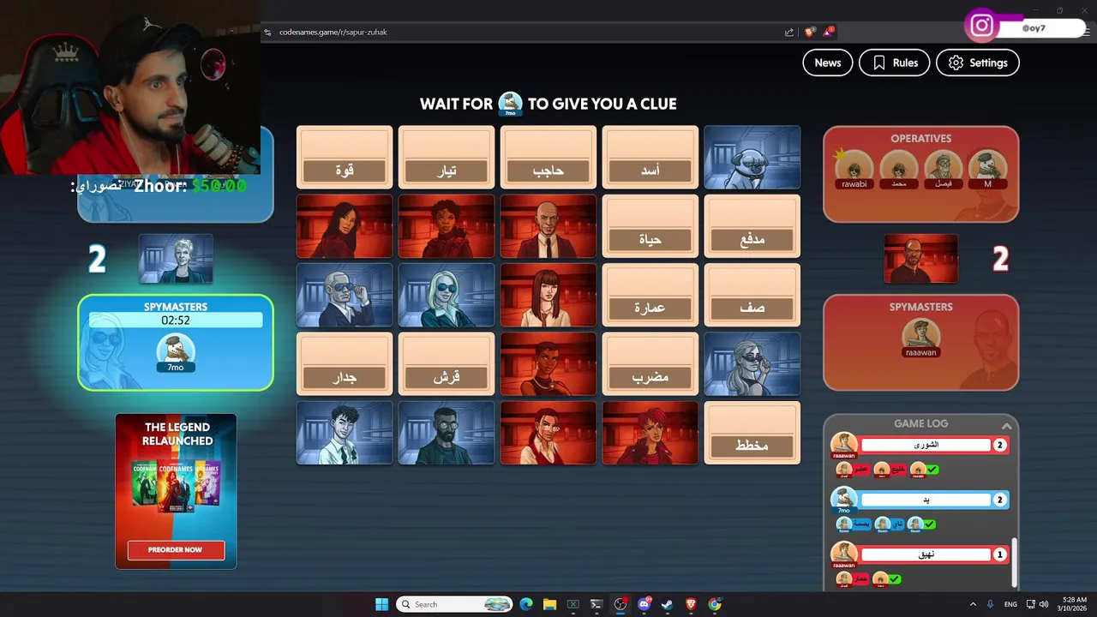Click the spymaster timer 02:52
This screenshot has width=1097, height=617.
[x=176, y=320]
